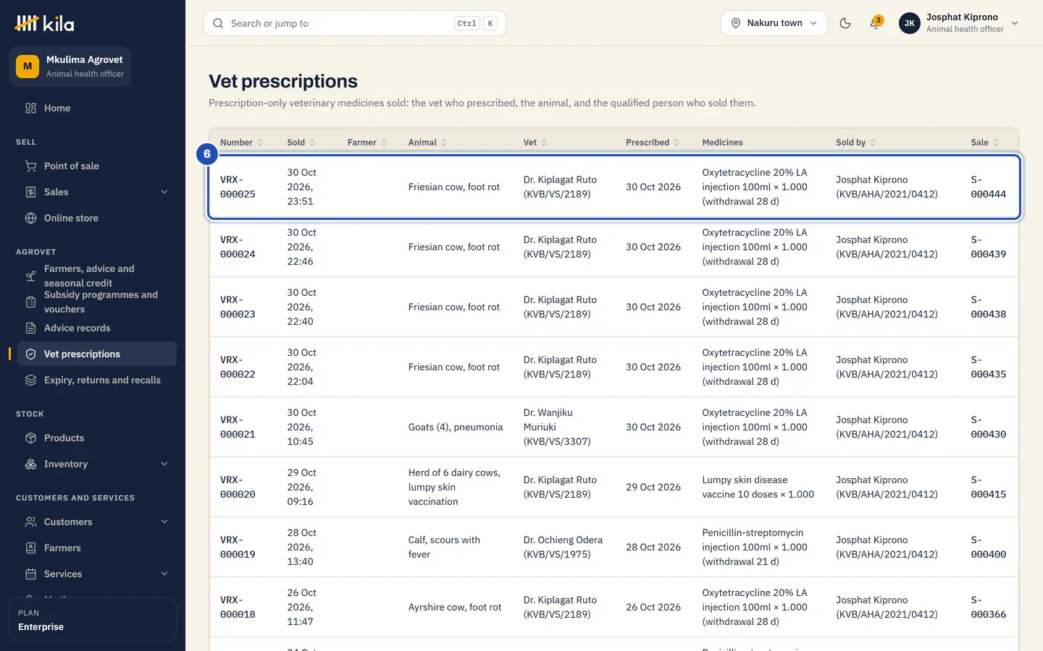
Task: Sort by the Sale column header
Action: 985,142
